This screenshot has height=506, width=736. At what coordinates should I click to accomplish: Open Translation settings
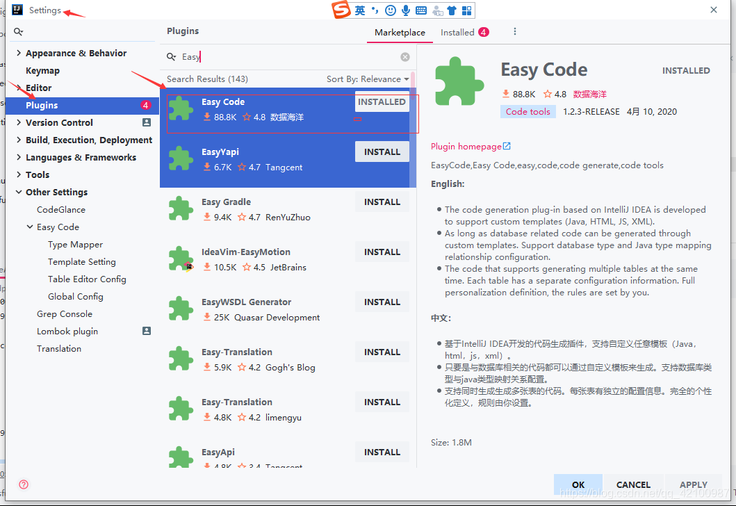(58, 348)
